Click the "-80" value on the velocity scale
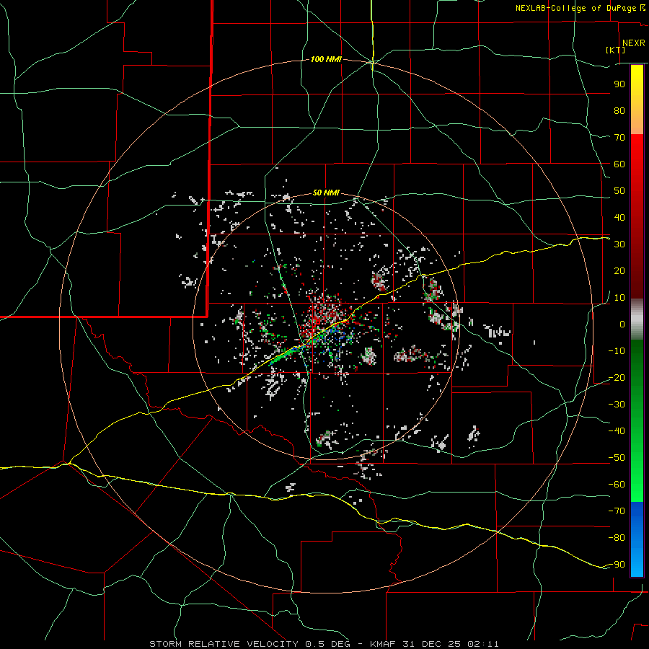 (617, 538)
